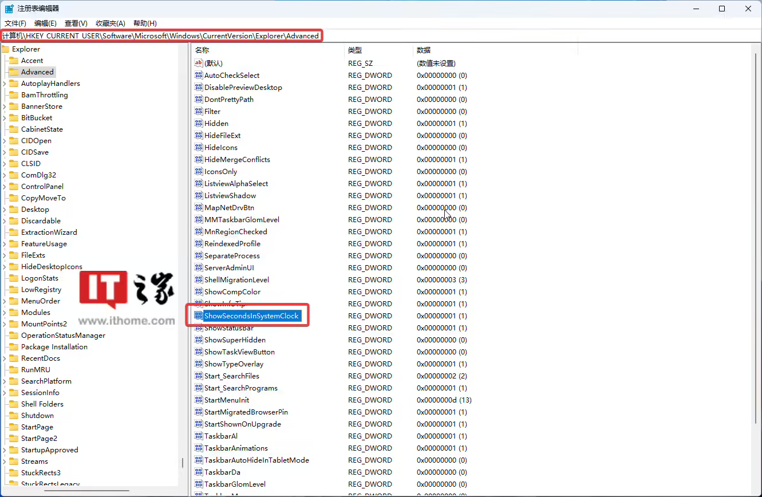Viewport: 762px width, 497px height.
Task: Click the registry path address bar
Action: click(401, 35)
